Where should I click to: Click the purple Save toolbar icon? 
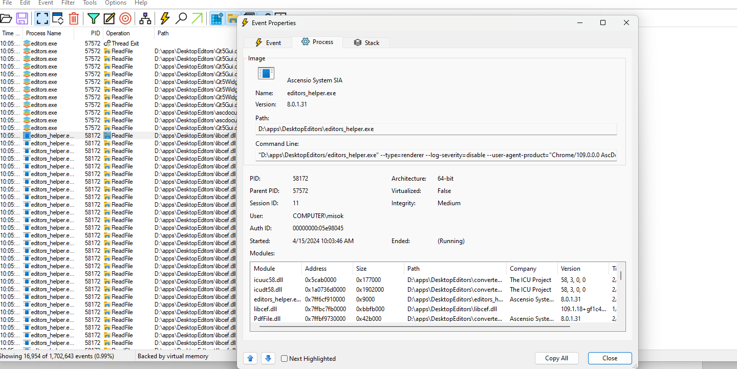[22, 19]
